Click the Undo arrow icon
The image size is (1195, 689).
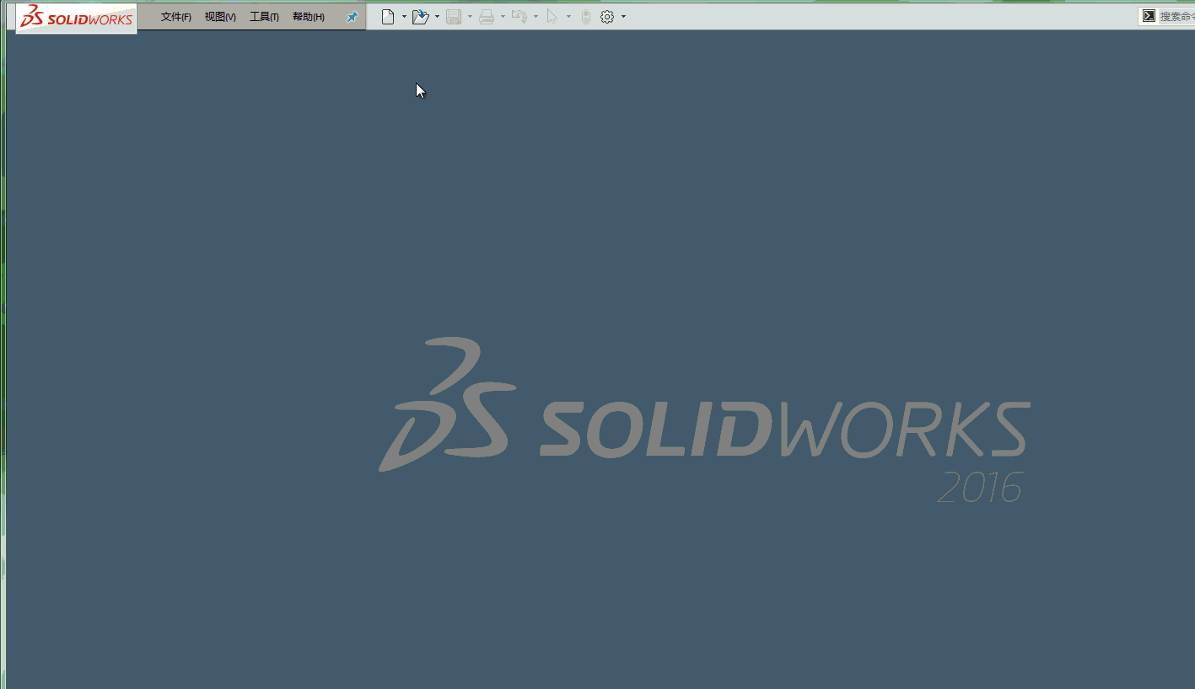tap(519, 17)
